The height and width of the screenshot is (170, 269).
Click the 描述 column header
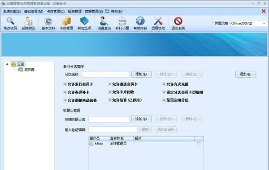point(164,138)
